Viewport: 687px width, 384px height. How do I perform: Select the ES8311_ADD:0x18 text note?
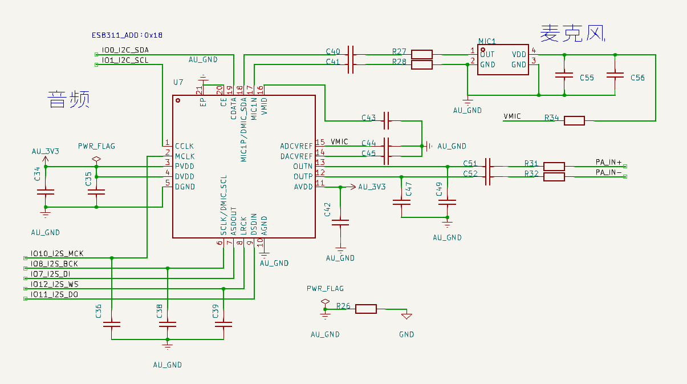coord(127,35)
